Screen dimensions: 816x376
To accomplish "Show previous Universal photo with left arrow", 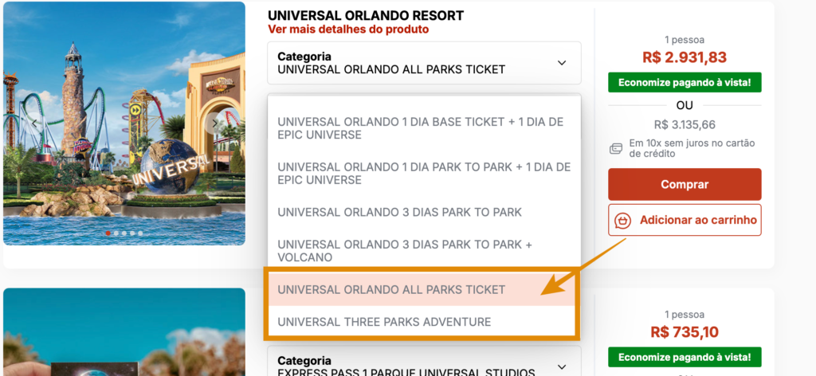I will pyautogui.click(x=33, y=123).
